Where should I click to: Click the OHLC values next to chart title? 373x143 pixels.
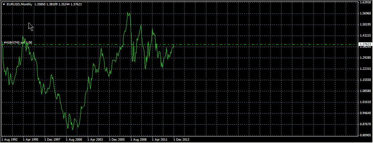click(58, 4)
